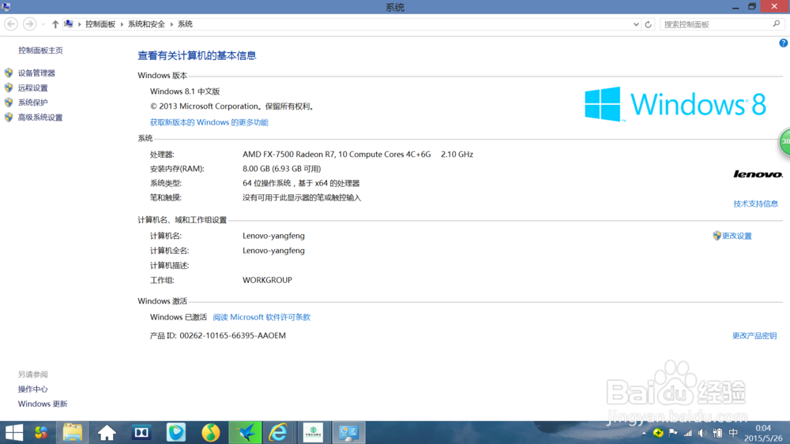Click the product ID text 00262-10165-66395-AAOEM
Viewport: 790px width, 444px height.
[233, 336]
